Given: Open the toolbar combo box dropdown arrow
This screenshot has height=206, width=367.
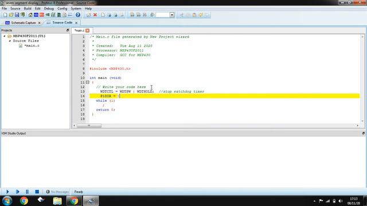Looking at the screenshot, I should click(172, 15).
